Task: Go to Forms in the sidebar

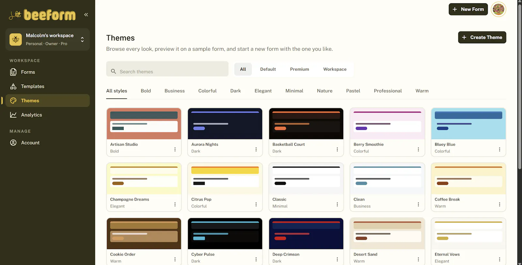Action: click(48, 72)
